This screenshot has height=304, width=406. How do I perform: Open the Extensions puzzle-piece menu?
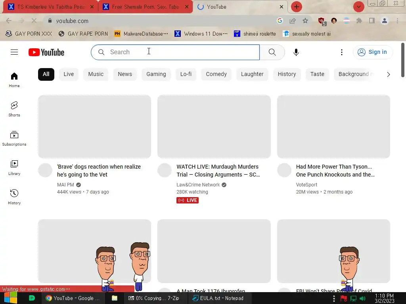359,21
